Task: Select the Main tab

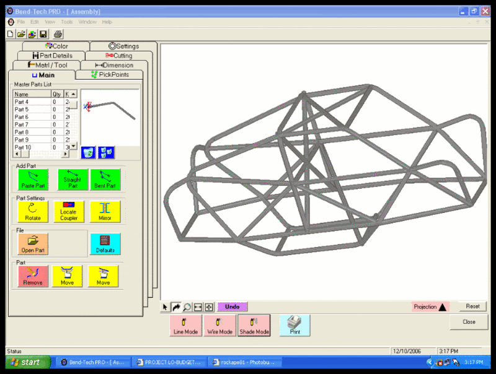Action: (43, 75)
